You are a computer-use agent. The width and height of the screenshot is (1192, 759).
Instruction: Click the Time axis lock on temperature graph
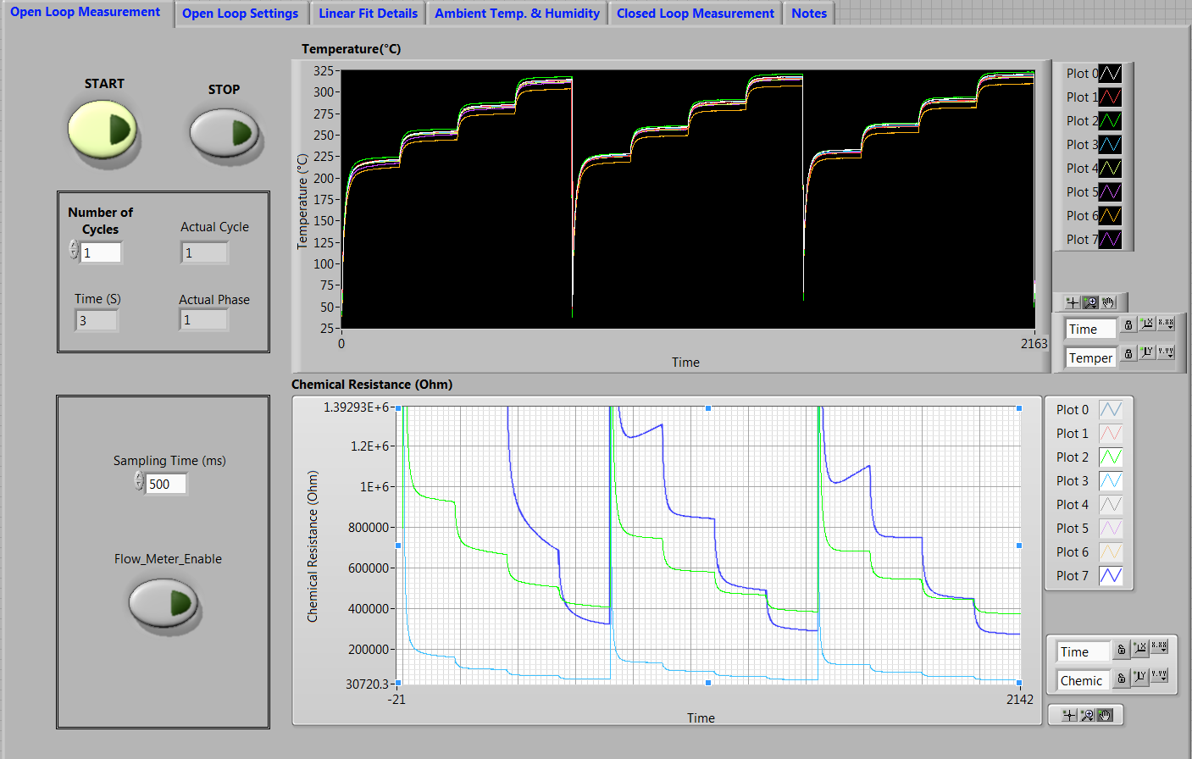point(1128,324)
